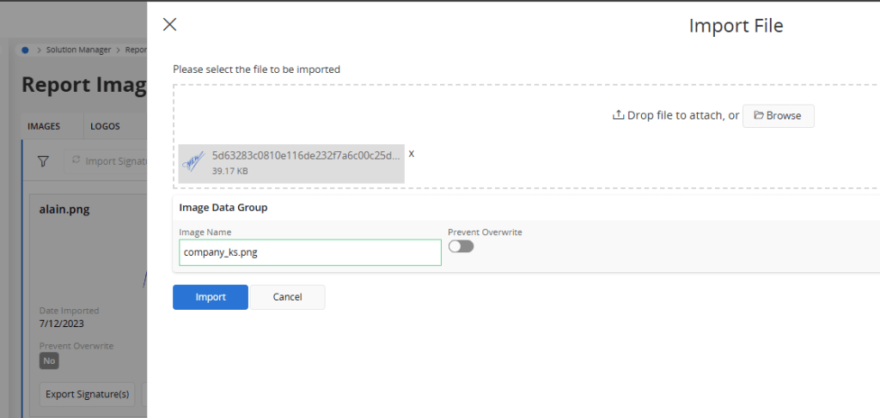Click the attached signature file thumbnail

coord(194,162)
